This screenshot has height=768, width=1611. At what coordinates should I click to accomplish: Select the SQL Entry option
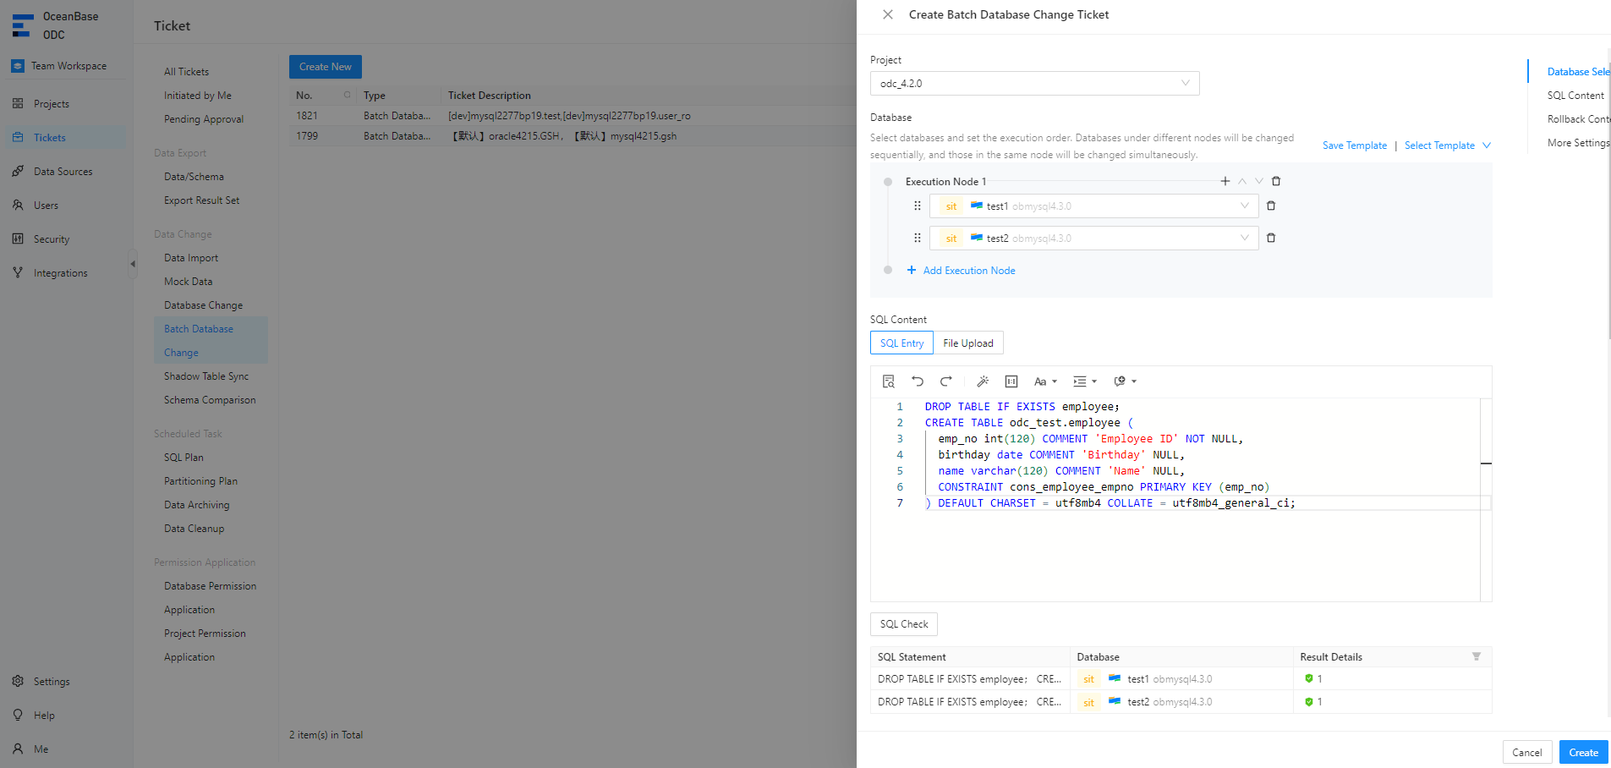coord(901,343)
